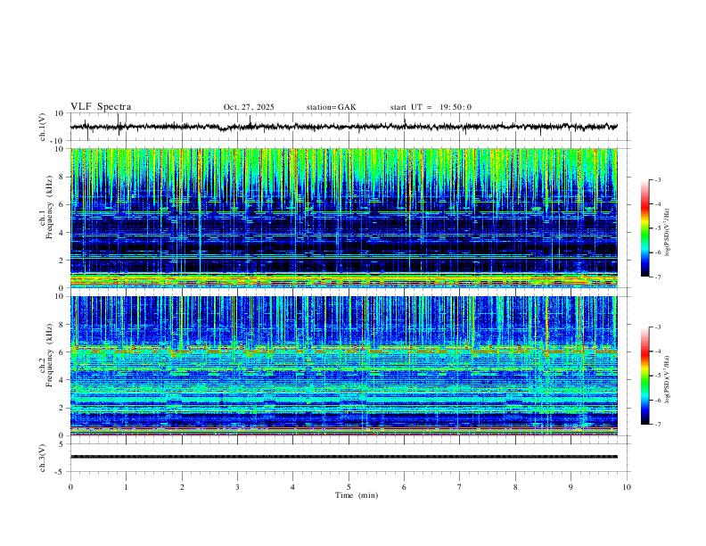Click time axis tick label "6"
The height and width of the screenshot is (546, 706).
coord(404,487)
